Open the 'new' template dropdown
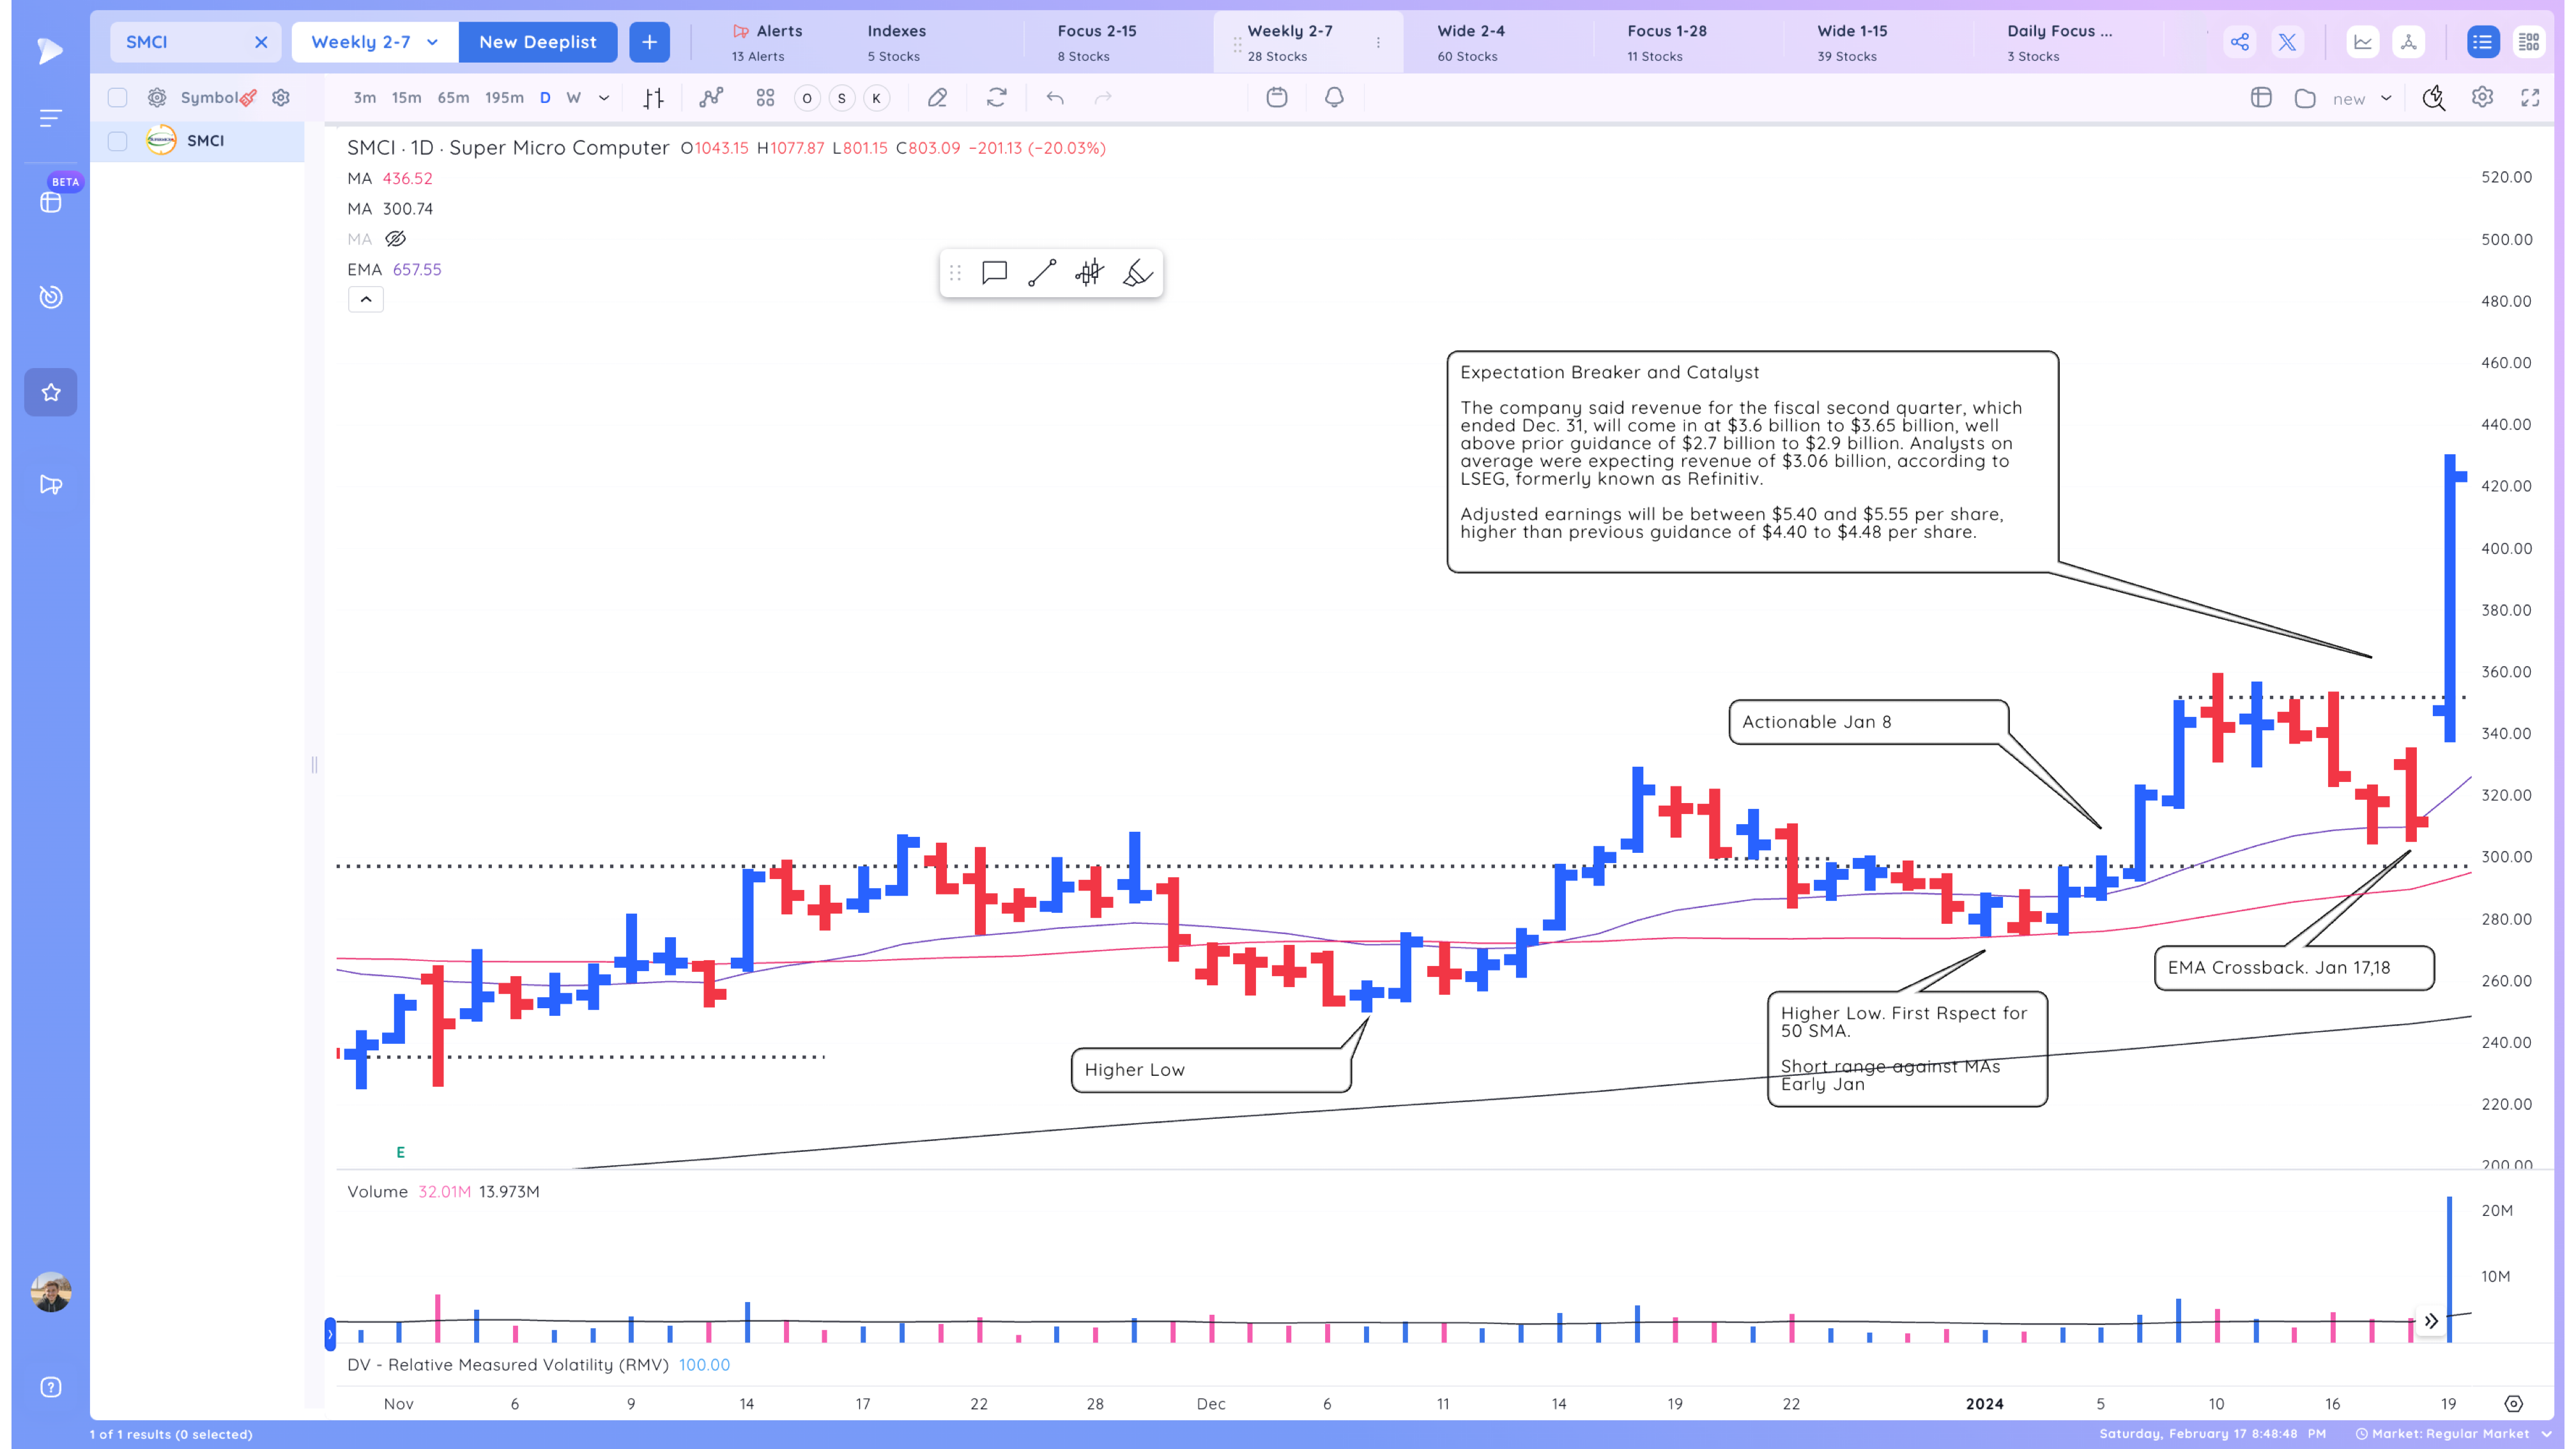The height and width of the screenshot is (1449, 2576). (2362, 98)
